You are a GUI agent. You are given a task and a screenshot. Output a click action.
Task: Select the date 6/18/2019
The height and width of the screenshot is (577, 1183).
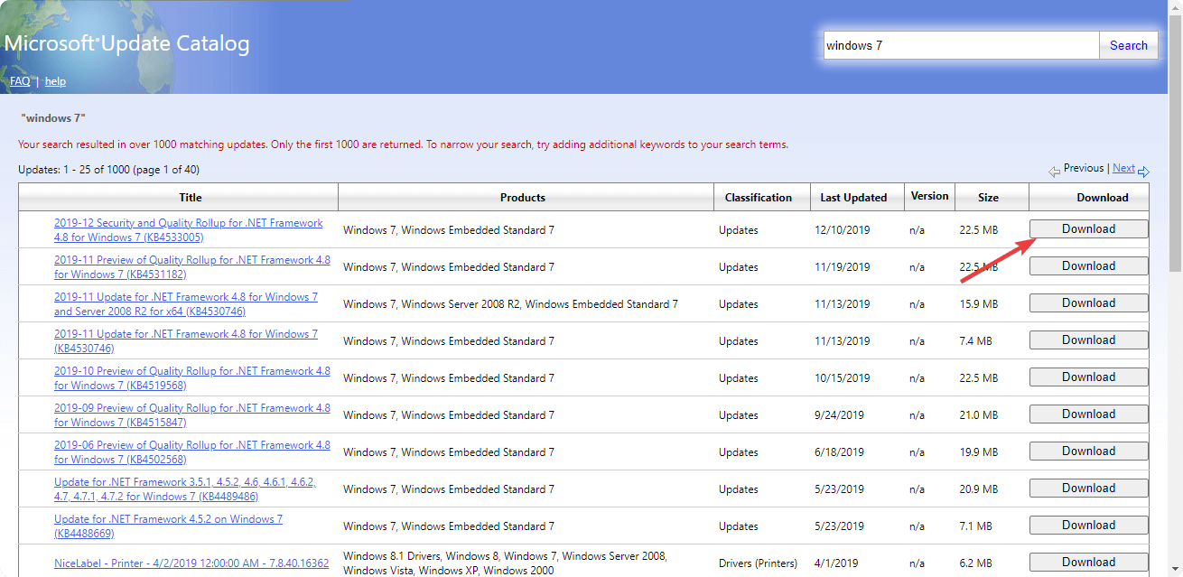[x=842, y=452]
